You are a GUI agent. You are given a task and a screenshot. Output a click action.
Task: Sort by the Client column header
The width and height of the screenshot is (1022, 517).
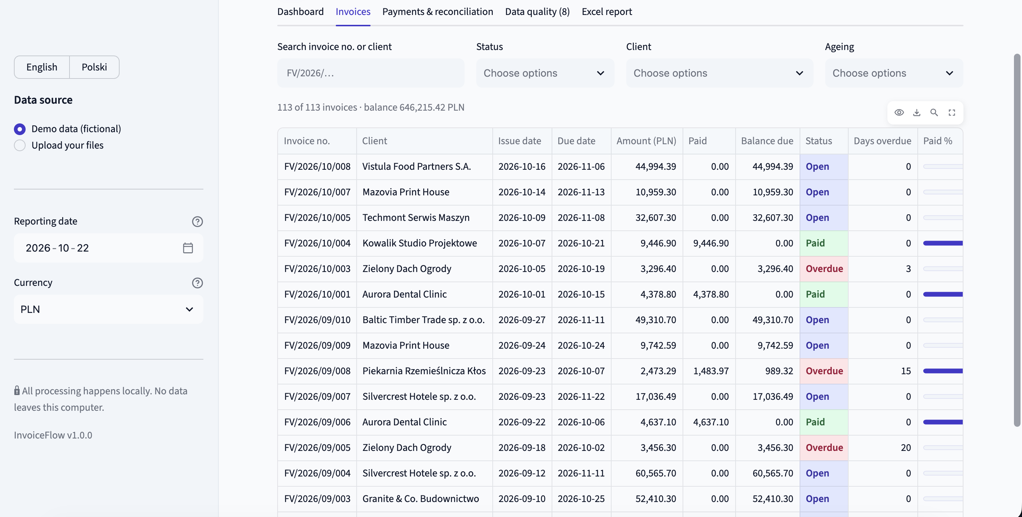click(425, 141)
